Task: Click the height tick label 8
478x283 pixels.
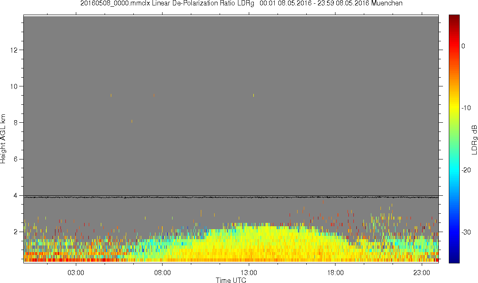Action: coord(15,122)
